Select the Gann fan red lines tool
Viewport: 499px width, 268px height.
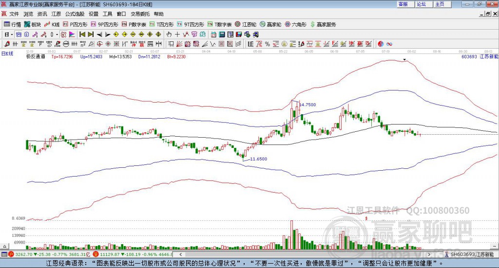click(179, 44)
